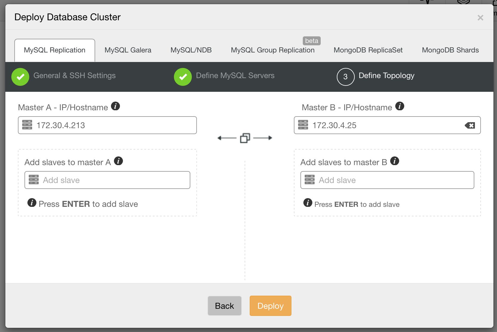
Task: Switch to the MySQL Replication tab
Action: pyautogui.click(x=55, y=50)
